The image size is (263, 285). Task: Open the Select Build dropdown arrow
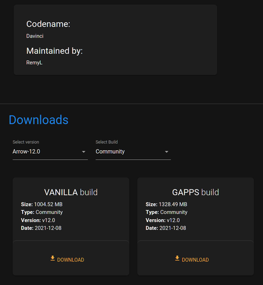click(x=166, y=152)
